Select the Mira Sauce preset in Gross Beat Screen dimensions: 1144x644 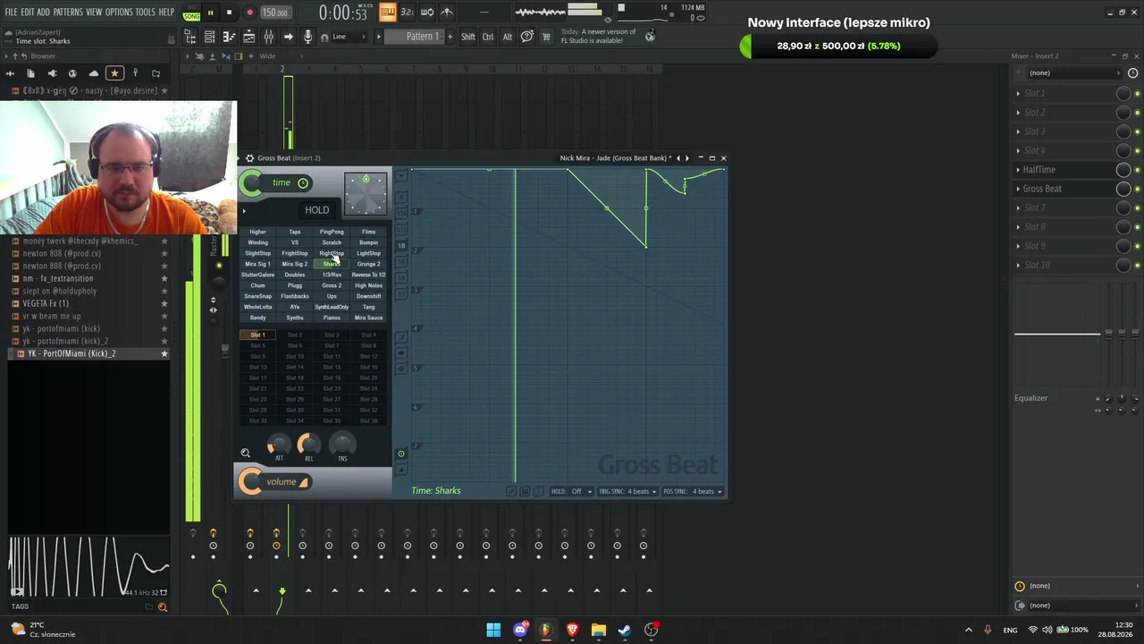[x=368, y=318]
